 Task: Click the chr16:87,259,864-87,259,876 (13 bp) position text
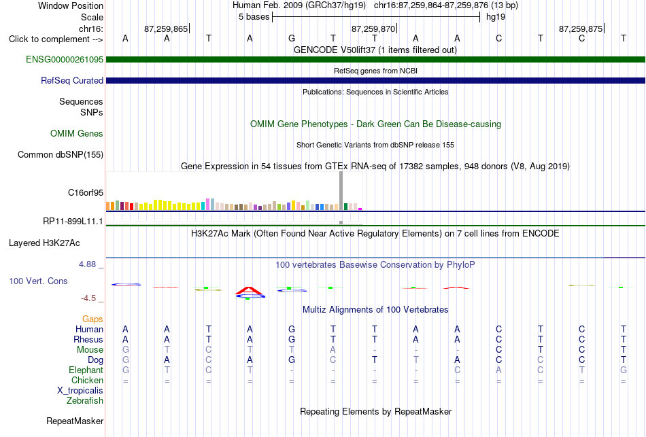pyautogui.click(x=446, y=5)
